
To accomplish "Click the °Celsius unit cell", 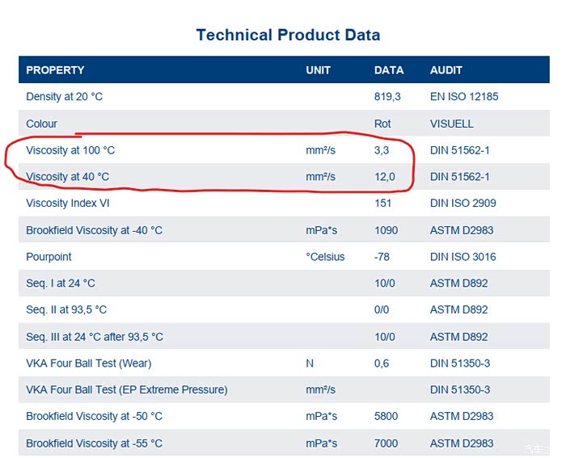I will click(x=325, y=257).
